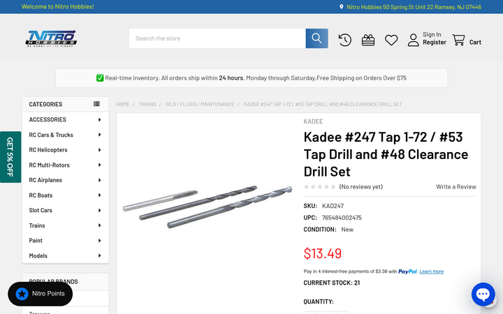Click the Cart text link
The width and height of the screenshot is (503, 314).
(475, 43)
